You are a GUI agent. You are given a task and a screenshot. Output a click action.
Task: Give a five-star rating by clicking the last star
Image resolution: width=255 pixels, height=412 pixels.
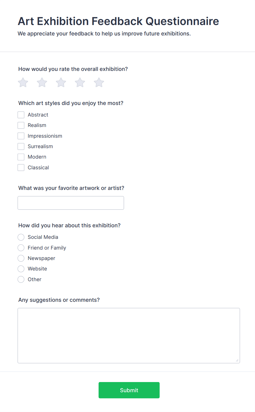99,82
